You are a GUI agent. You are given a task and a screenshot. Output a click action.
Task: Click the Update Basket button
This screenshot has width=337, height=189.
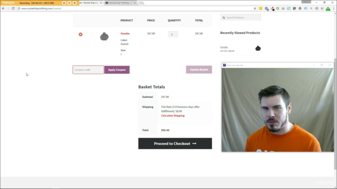pos(199,69)
